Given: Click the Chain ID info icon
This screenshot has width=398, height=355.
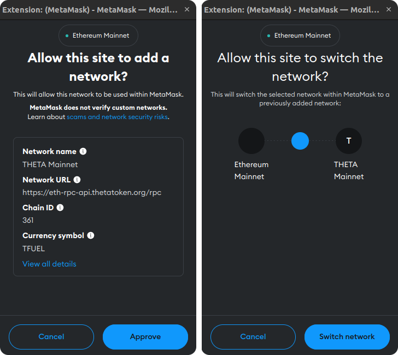Looking at the screenshot, I should (60, 208).
